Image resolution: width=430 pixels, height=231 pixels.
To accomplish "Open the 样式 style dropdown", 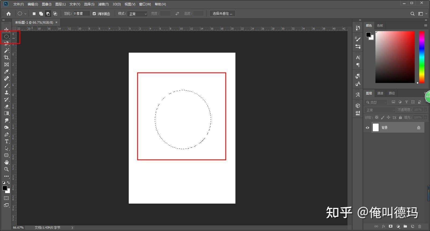I will tap(137, 14).
